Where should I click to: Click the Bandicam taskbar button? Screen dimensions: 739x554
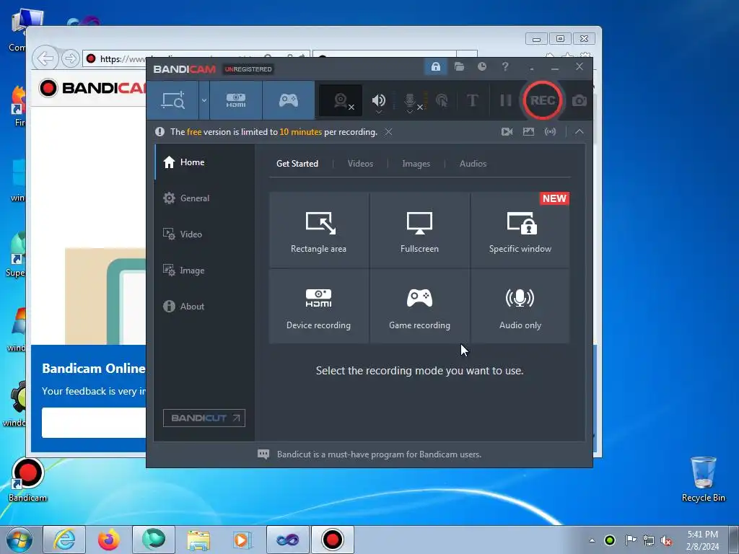332,540
